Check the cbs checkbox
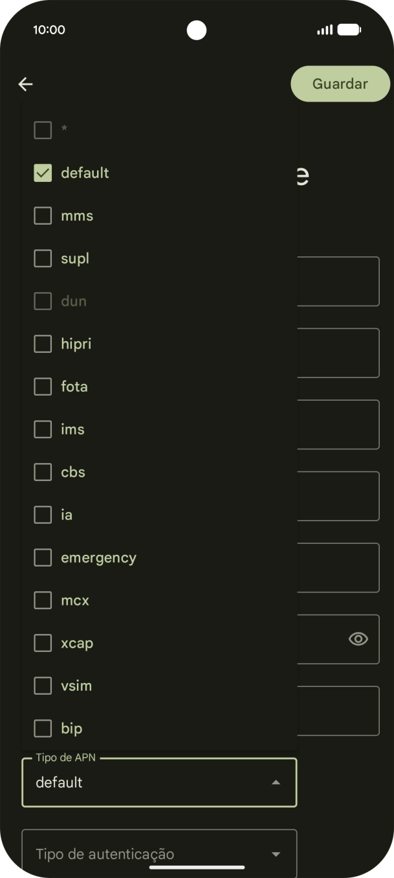 (43, 472)
